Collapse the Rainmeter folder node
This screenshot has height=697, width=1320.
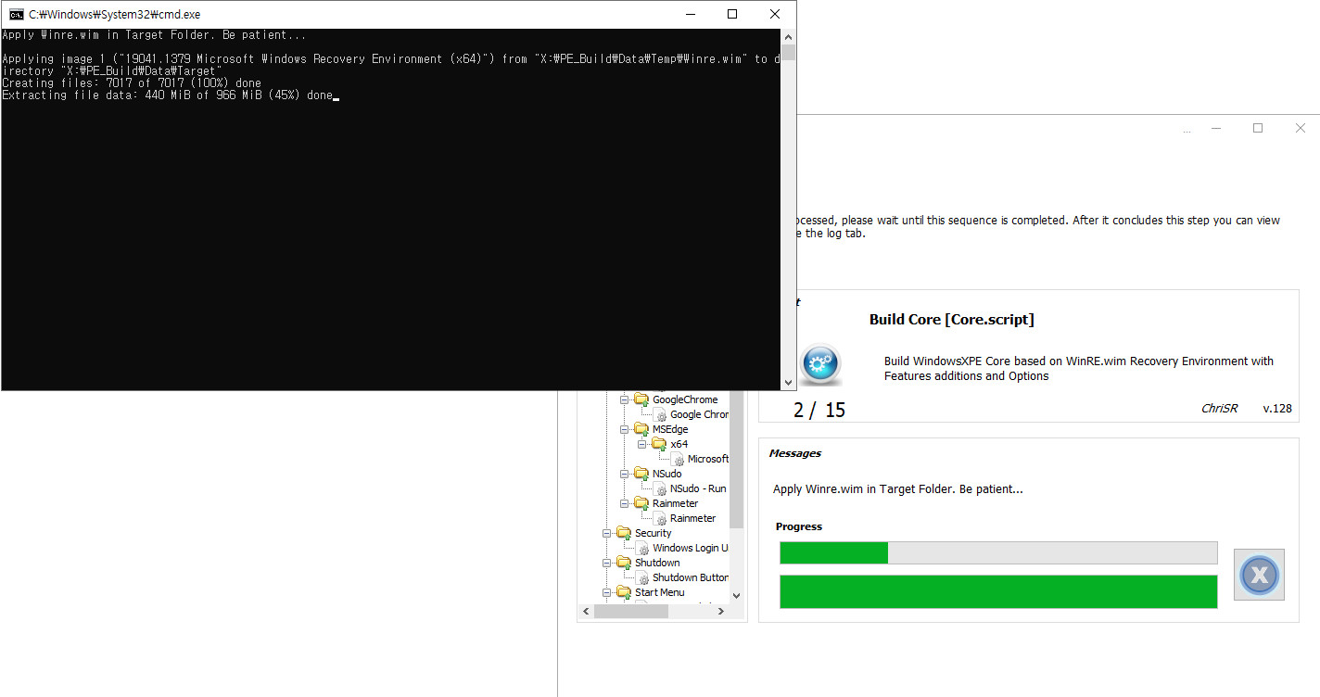(625, 503)
